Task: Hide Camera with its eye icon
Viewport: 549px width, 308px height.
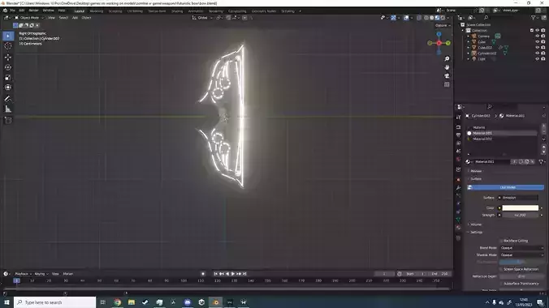Action: pyautogui.click(x=538, y=36)
